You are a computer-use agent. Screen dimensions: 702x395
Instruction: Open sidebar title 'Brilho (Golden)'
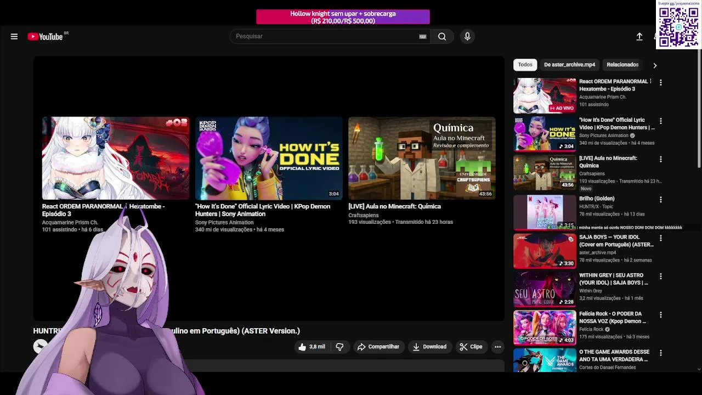pos(597,199)
